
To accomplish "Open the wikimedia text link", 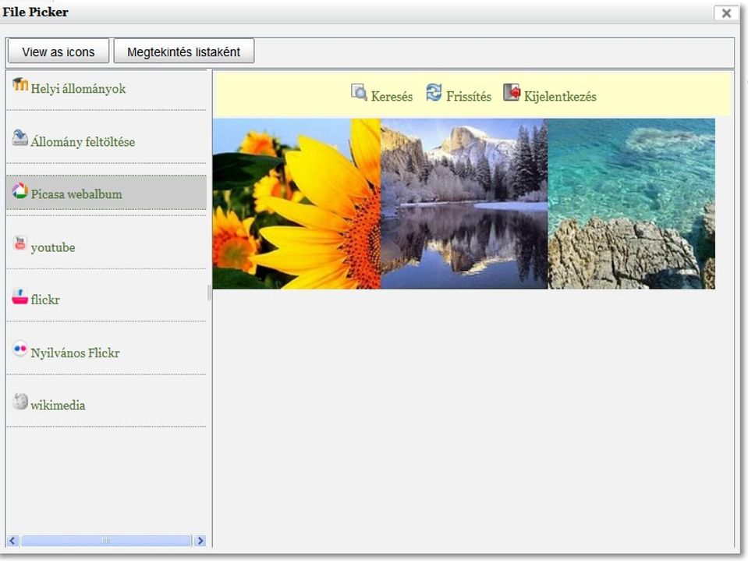I will pyautogui.click(x=58, y=406).
